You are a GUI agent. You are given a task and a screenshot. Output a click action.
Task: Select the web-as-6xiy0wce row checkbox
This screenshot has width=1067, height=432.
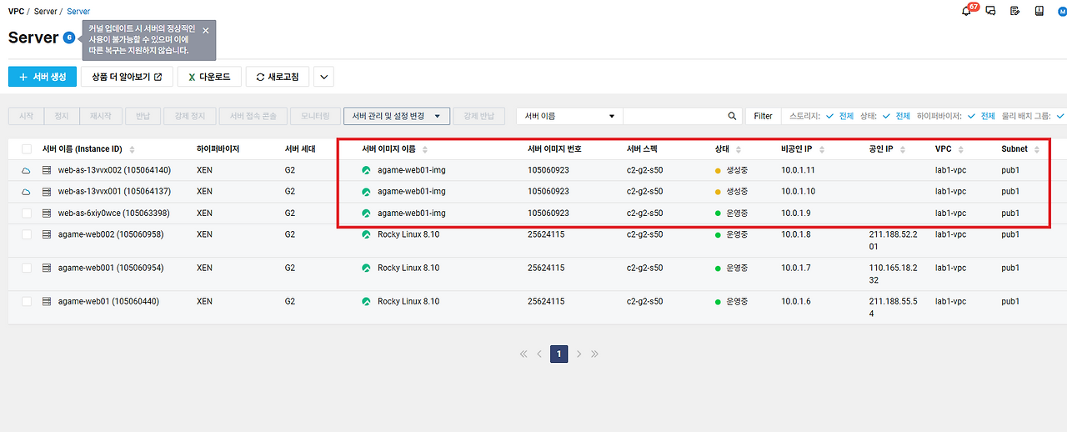pyautogui.click(x=27, y=213)
